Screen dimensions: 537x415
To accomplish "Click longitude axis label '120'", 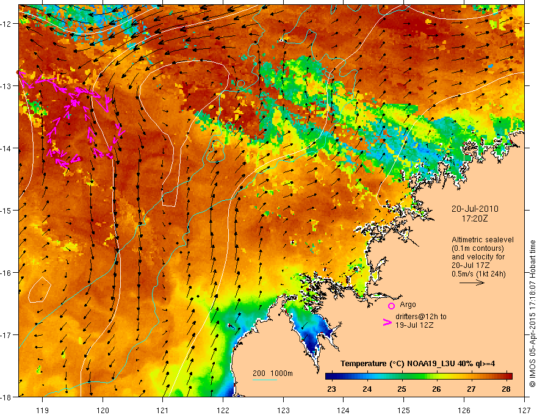I will point(103,410).
